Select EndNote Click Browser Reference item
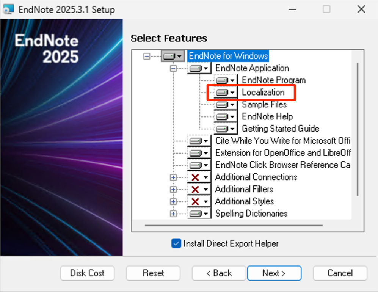This screenshot has width=378, height=292. pyautogui.click(x=283, y=165)
